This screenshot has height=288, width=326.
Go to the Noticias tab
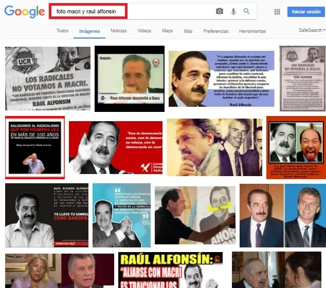(118, 31)
